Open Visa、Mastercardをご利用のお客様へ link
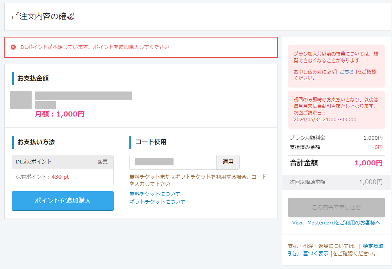Viewport: 392px width, 269px height. [336, 223]
